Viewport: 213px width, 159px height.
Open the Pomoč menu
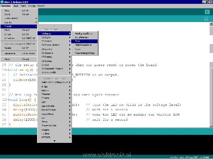pyautogui.click(x=41, y=6)
